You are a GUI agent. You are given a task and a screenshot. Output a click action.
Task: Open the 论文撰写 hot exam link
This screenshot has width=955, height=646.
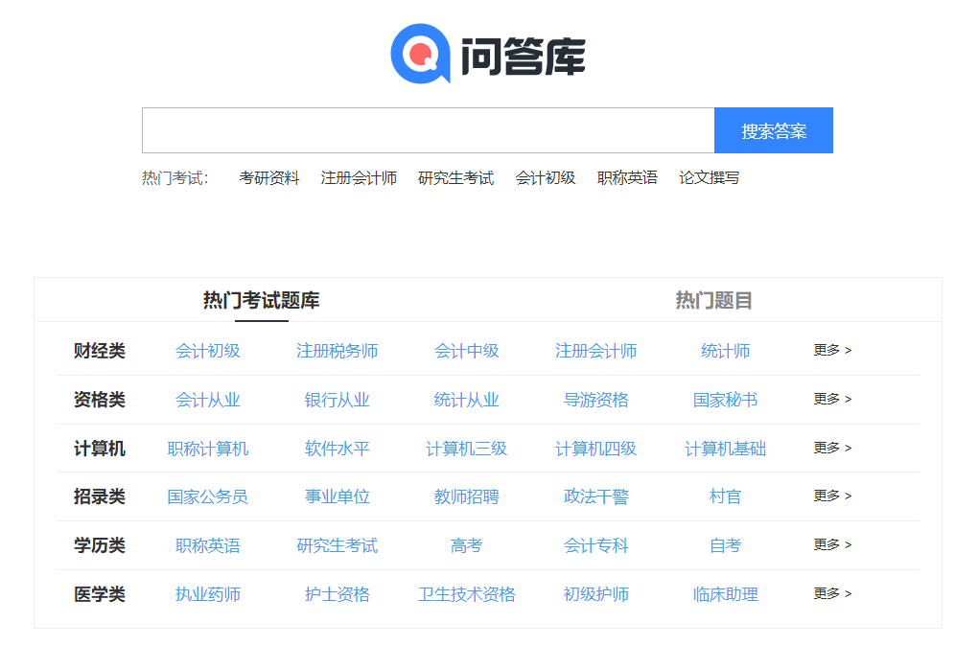709,178
